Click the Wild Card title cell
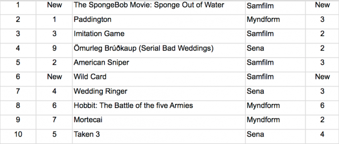Screen dimensions: 339x144 (x=159, y=79)
